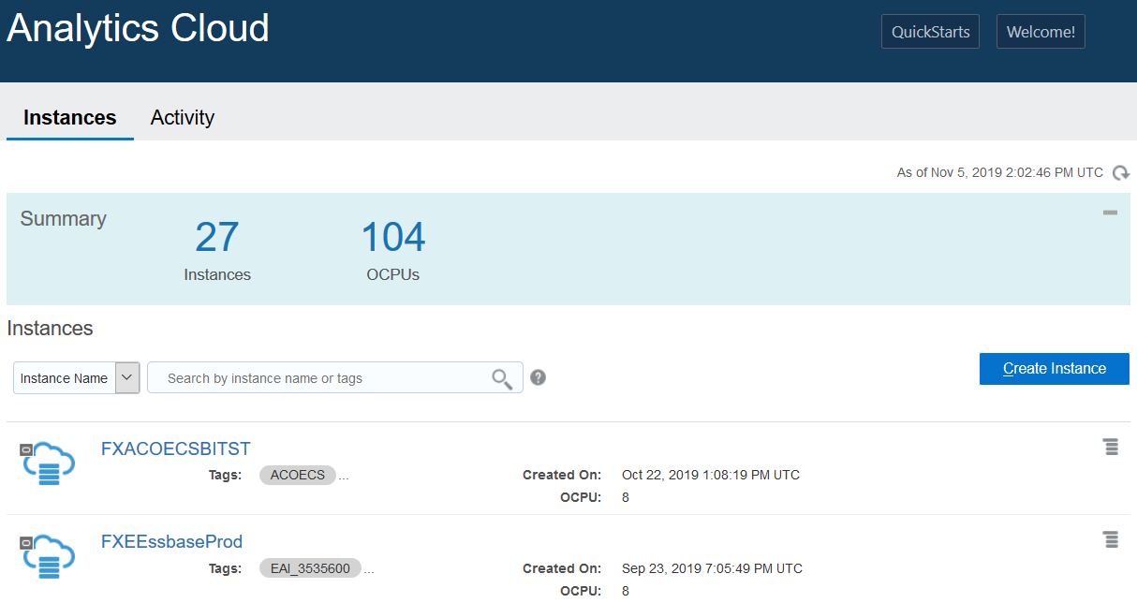Switch to the Instances tab

(x=70, y=117)
